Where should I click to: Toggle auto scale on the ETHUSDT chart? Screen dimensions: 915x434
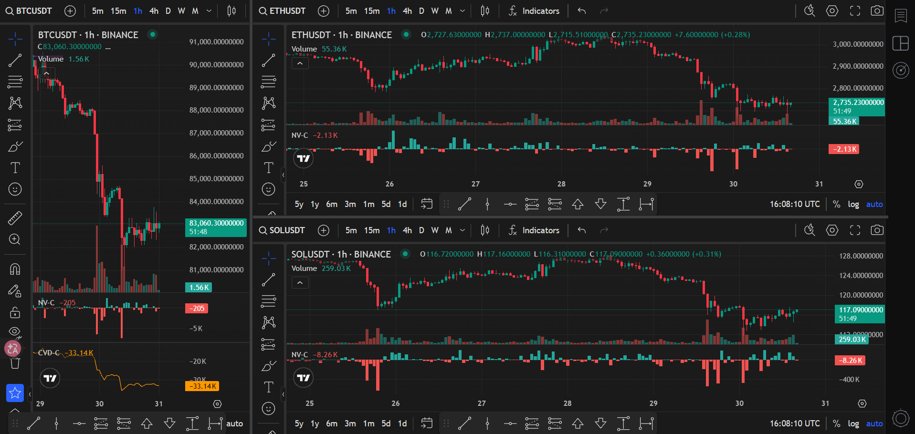coord(874,204)
